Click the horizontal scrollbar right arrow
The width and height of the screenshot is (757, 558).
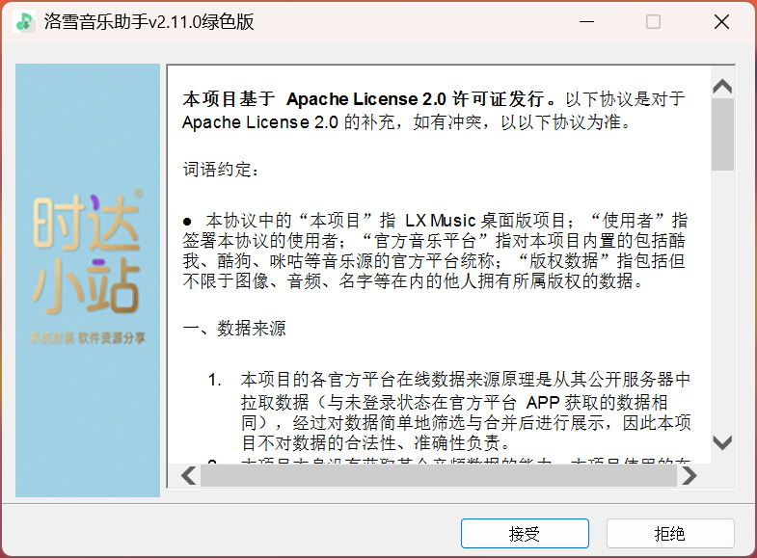[x=689, y=476]
